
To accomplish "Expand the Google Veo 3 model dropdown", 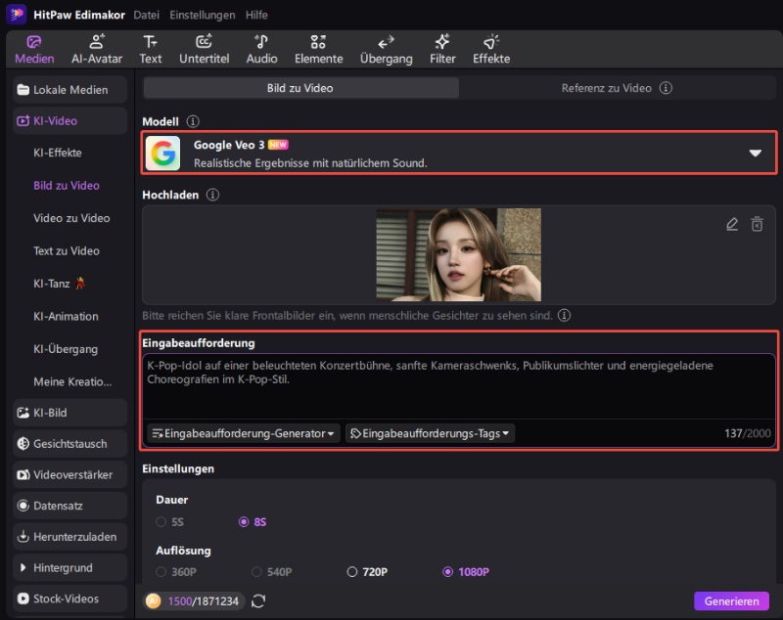I will (x=755, y=154).
